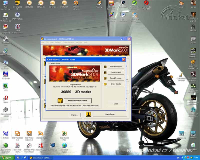This screenshot has height=160, width=200.
Task: Select the Download Master desktop icon
Action: tap(64, 148)
